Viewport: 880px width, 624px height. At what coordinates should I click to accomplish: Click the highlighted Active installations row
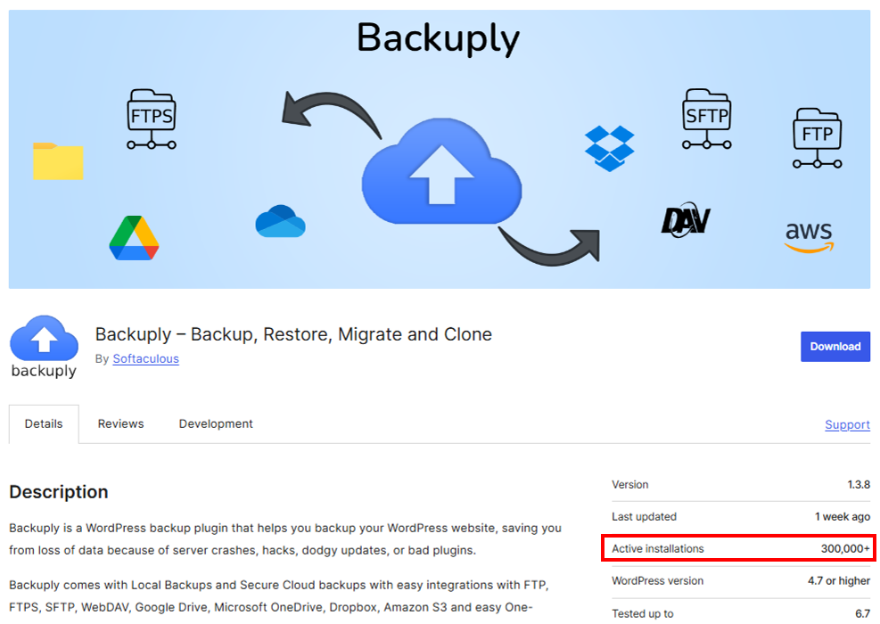(x=738, y=548)
